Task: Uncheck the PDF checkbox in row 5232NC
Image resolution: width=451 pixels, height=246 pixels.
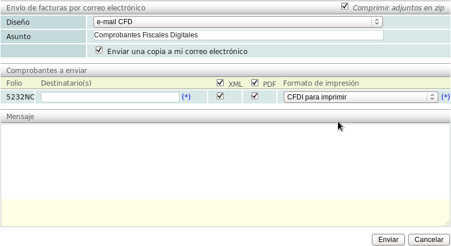Action: click(255, 97)
